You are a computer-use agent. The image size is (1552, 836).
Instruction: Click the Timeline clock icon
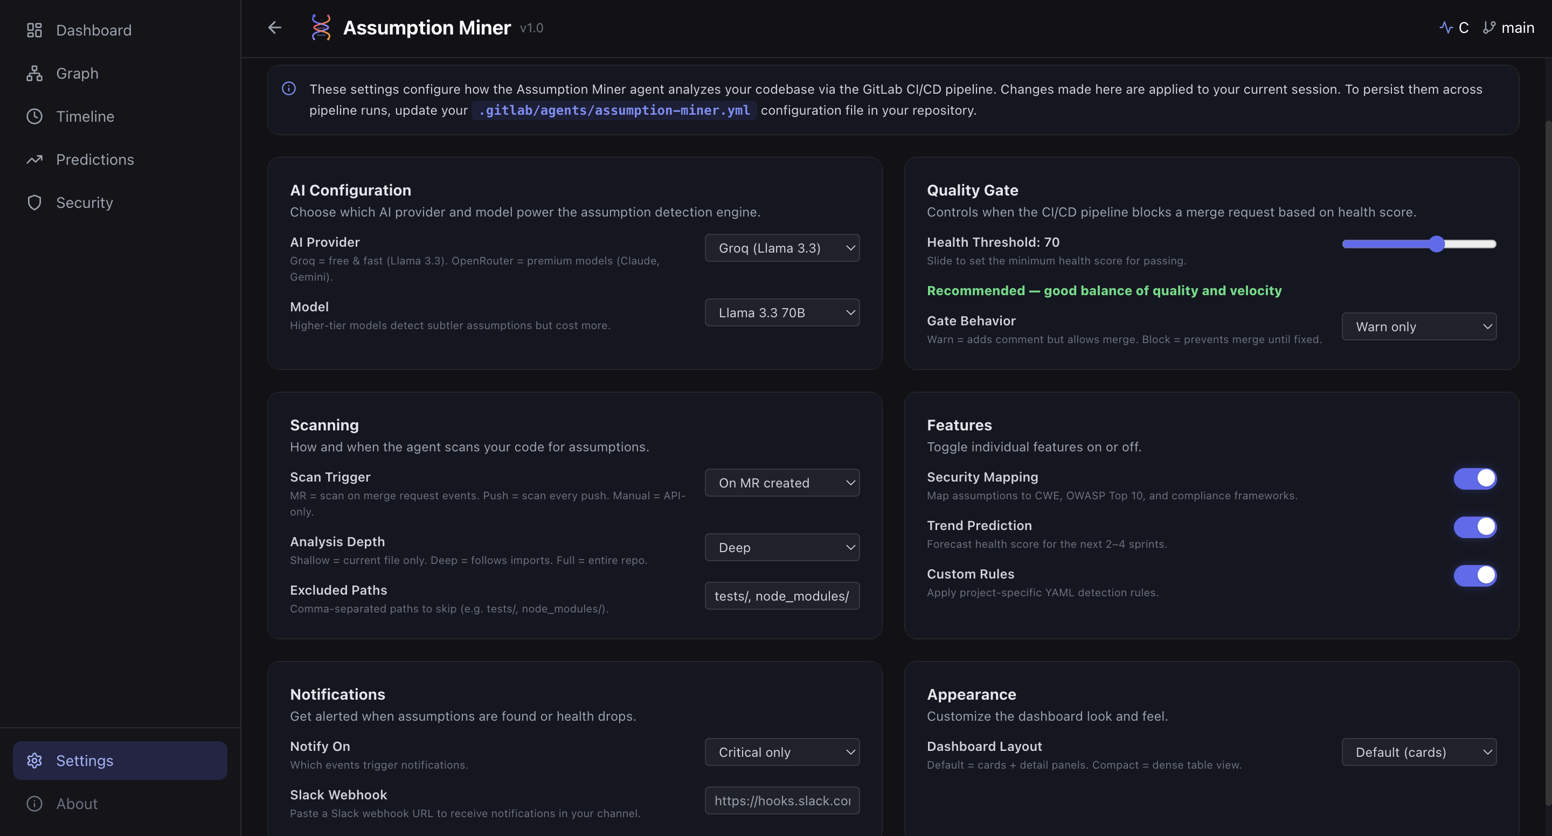[x=34, y=116]
